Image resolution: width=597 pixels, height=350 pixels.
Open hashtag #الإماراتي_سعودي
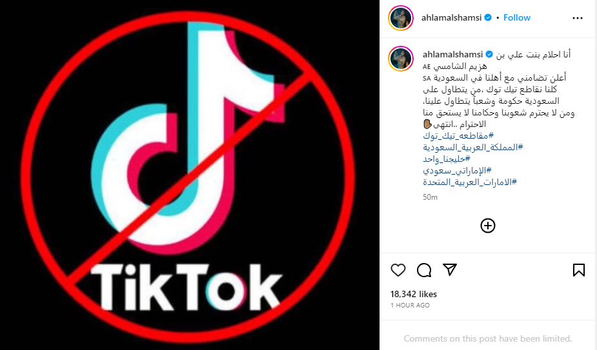pos(457,170)
